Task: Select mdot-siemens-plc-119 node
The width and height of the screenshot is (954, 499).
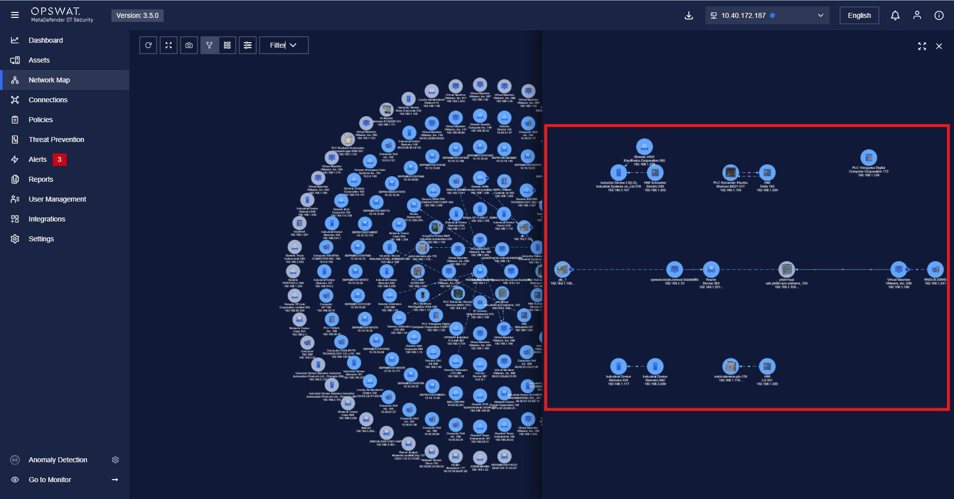Action: (x=731, y=366)
